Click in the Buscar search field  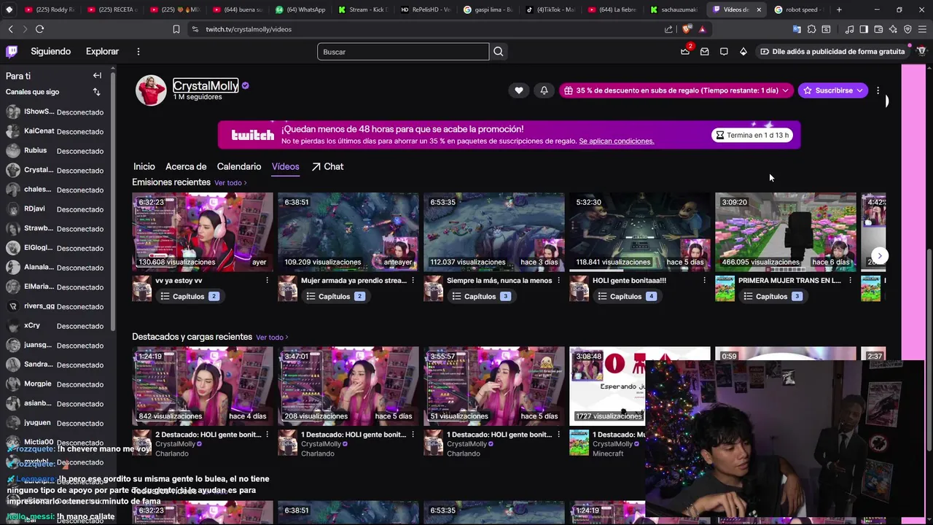pos(403,52)
